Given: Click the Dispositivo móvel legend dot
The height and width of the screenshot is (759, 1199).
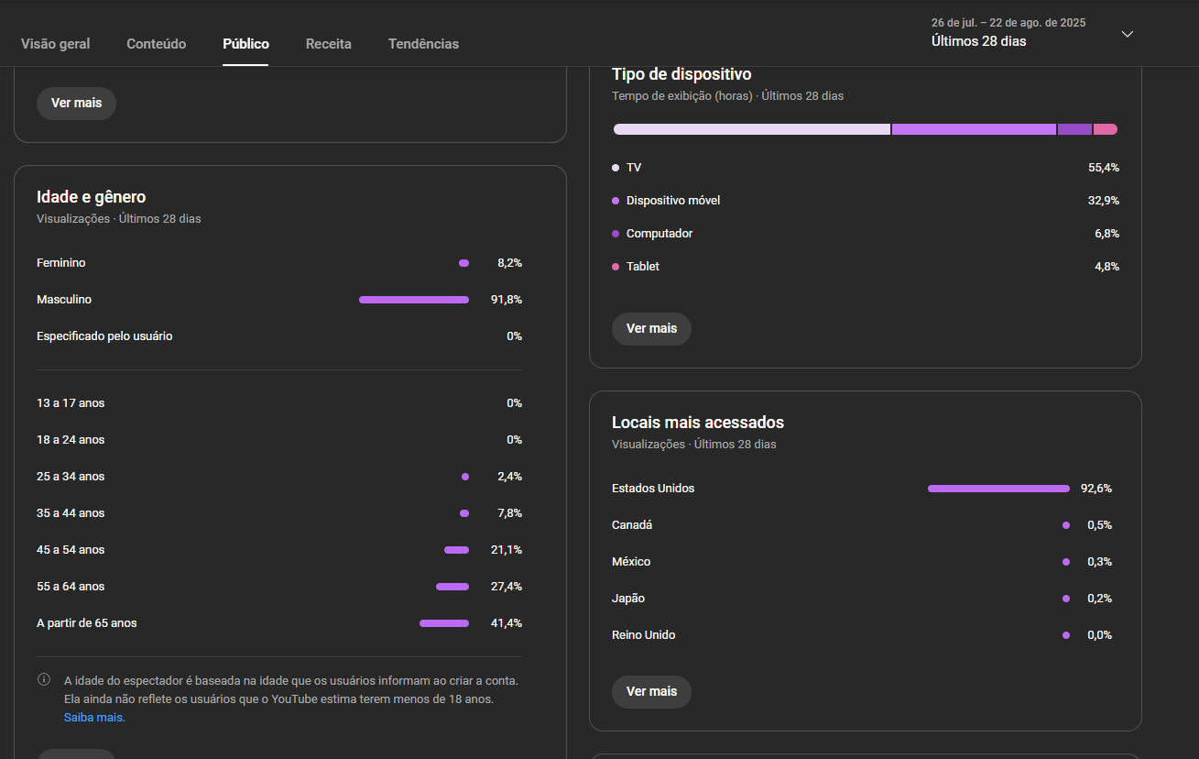Looking at the screenshot, I should (x=616, y=201).
